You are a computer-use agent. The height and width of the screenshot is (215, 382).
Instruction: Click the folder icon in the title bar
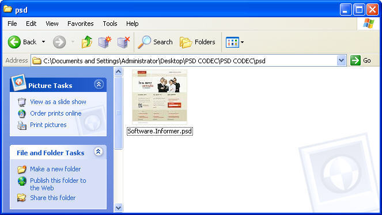pyautogui.click(x=8, y=9)
